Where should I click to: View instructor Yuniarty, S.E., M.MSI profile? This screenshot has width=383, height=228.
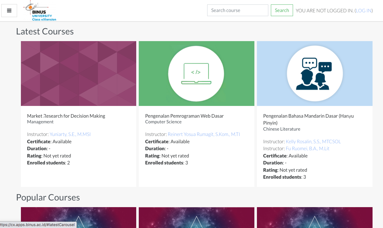(70, 134)
